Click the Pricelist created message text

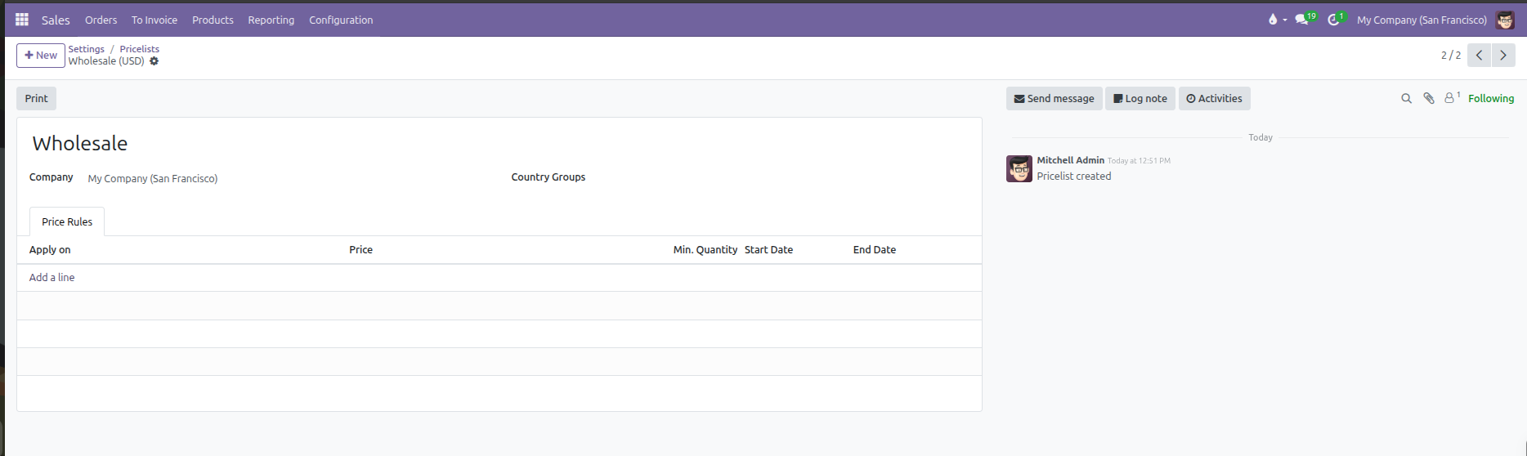click(x=1074, y=177)
